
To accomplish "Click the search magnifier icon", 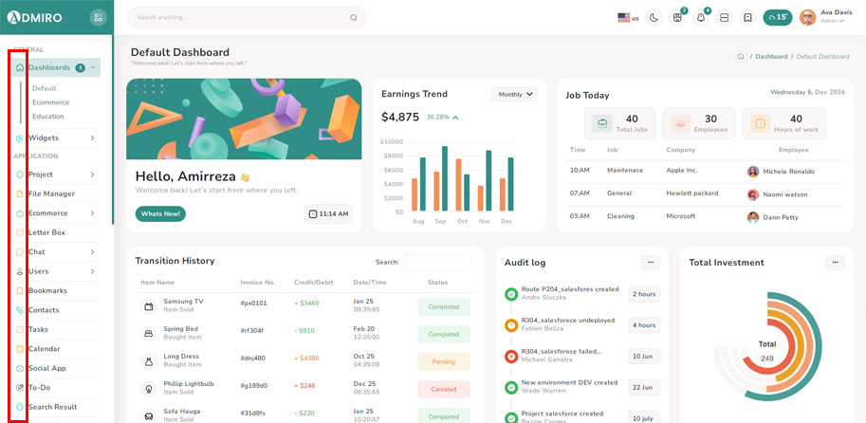I will [354, 17].
